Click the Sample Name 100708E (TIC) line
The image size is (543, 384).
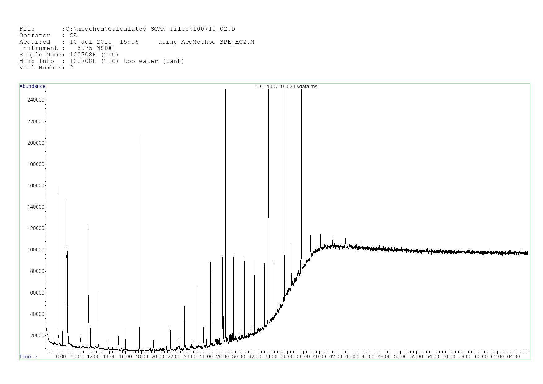[69, 55]
